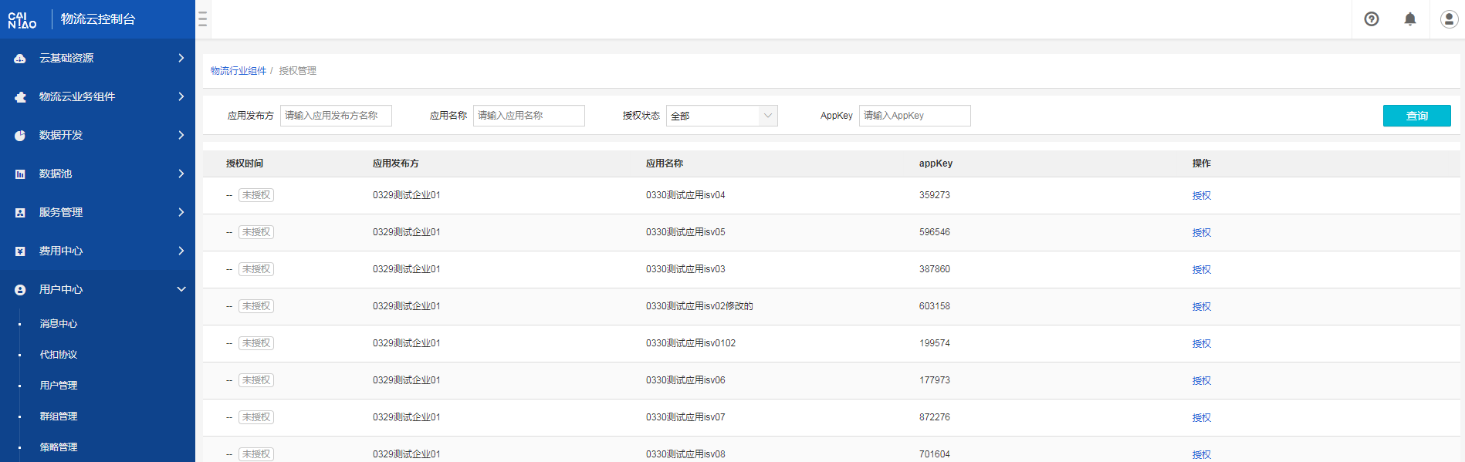Select 用户管理 in the sidebar submenu

(59, 386)
